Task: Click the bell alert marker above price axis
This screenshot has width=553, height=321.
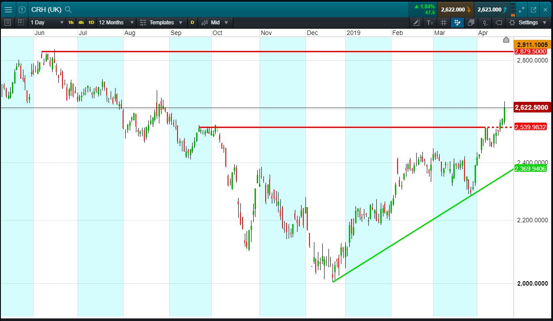Action: pos(507,40)
